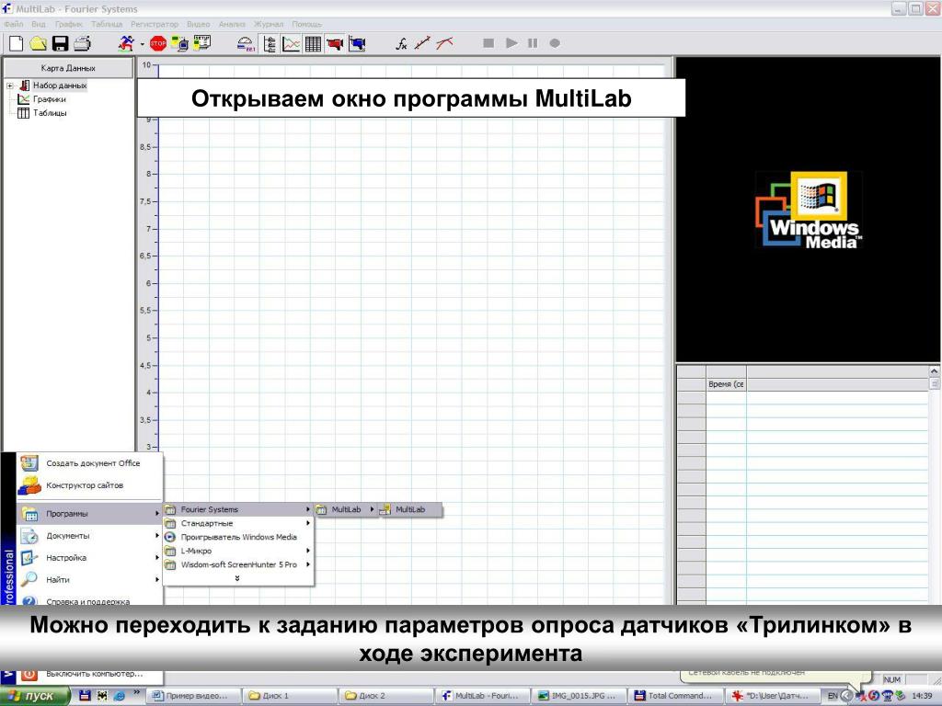Open dropdown arrow beside the Run icon
The width and height of the screenshot is (942, 706).
click(143, 44)
